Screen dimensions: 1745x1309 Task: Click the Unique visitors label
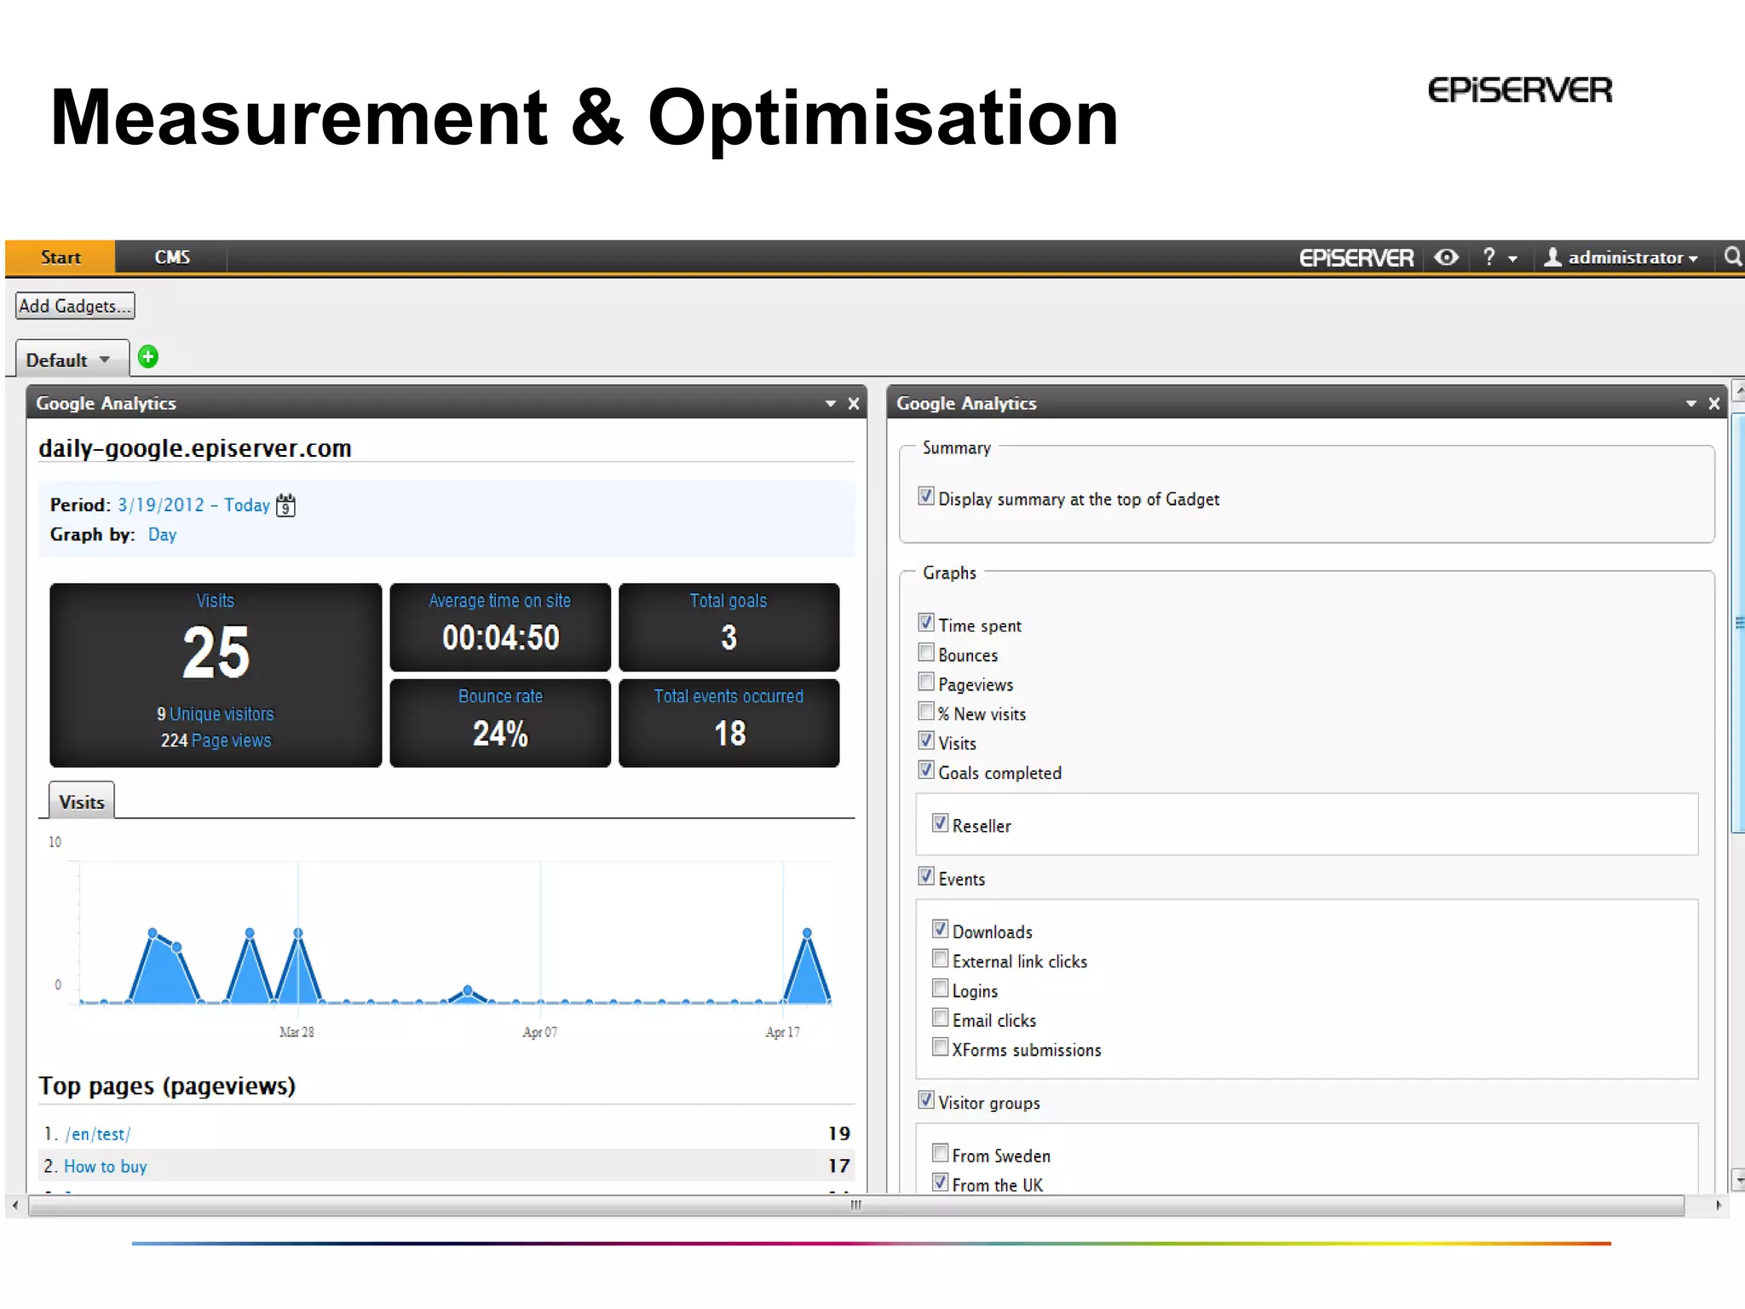pyautogui.click(x=222, y=714)
